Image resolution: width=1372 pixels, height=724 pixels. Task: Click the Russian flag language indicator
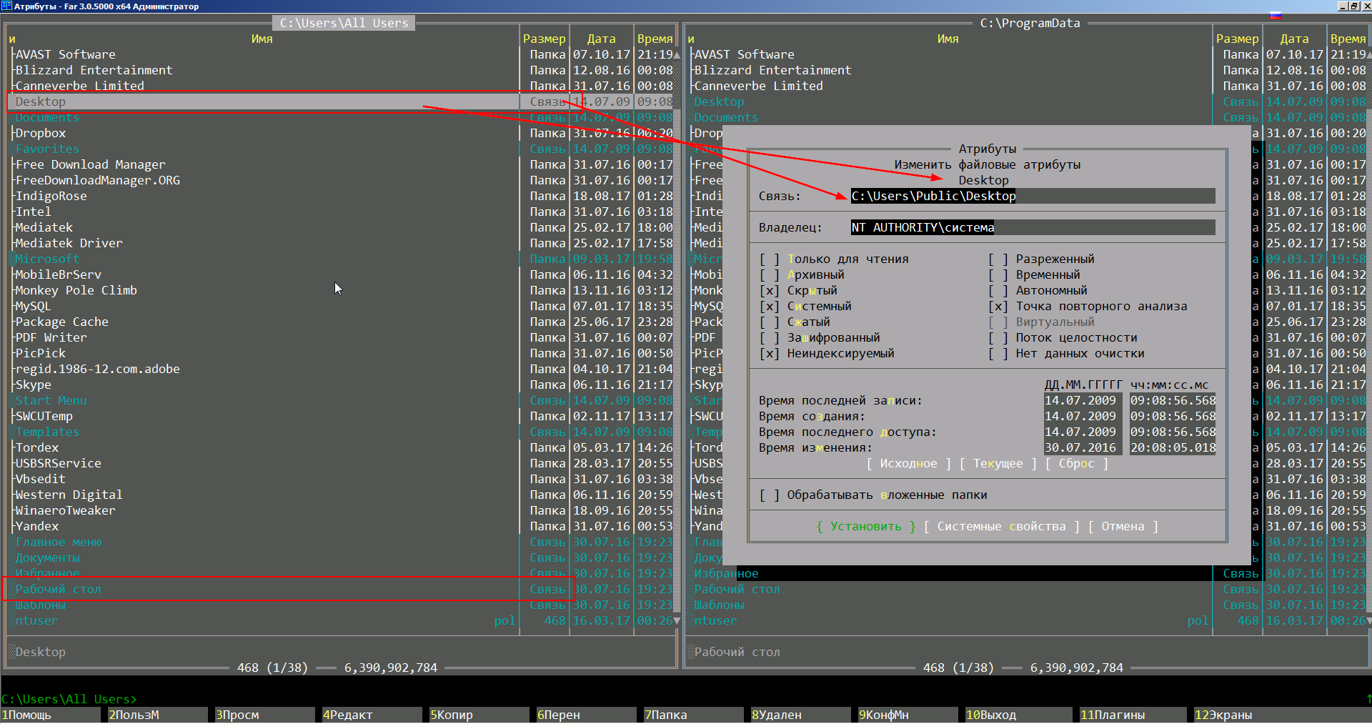[x=1276, y=15]
